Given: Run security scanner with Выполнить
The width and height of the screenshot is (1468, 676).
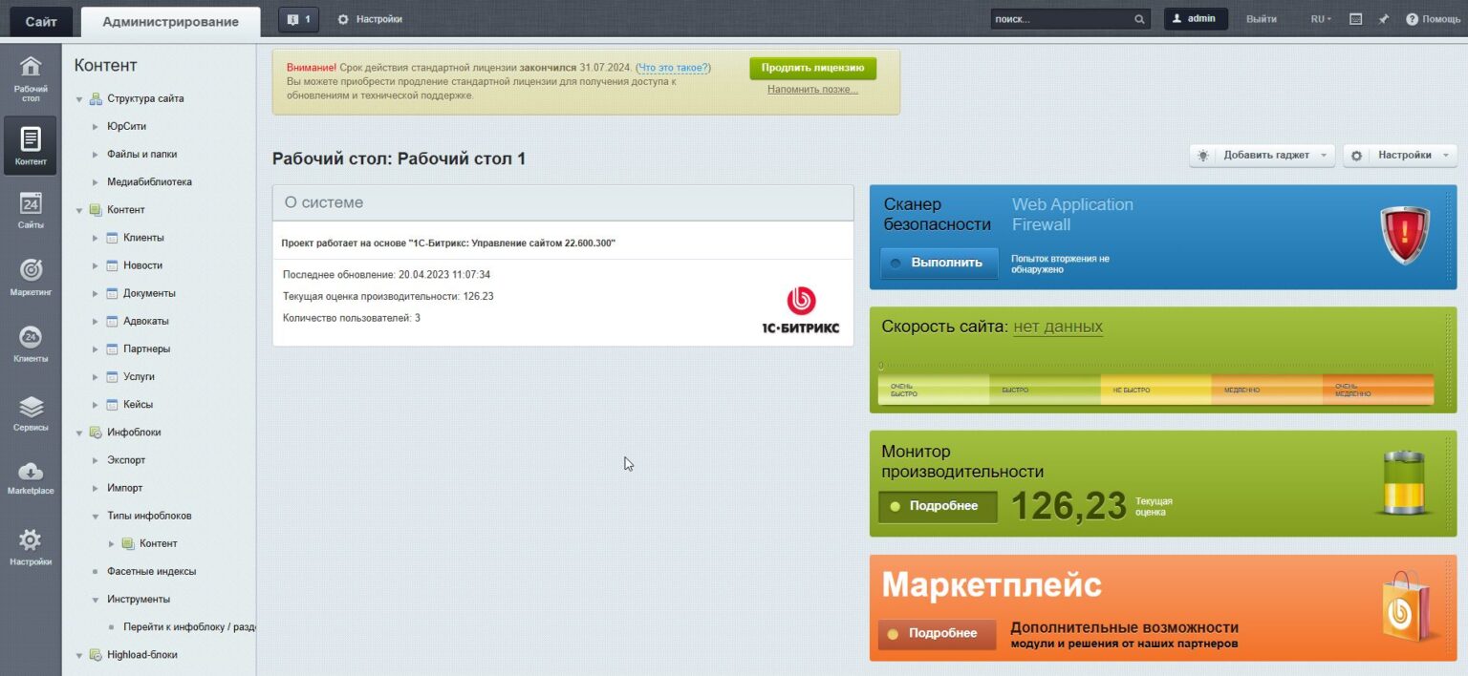Looking at the screenshot, I should 939,263.
